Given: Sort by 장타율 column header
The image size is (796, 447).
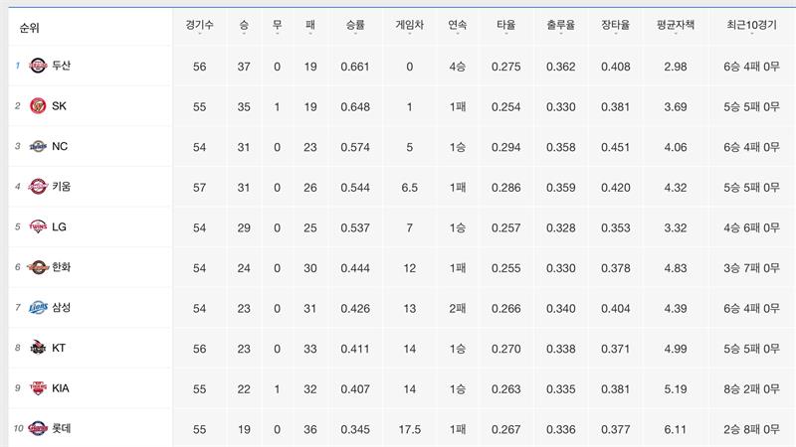Looking at the screenshot, I should 616,24.
